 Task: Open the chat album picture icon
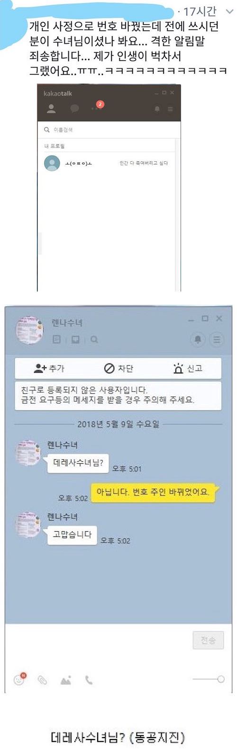pos(75,340)
